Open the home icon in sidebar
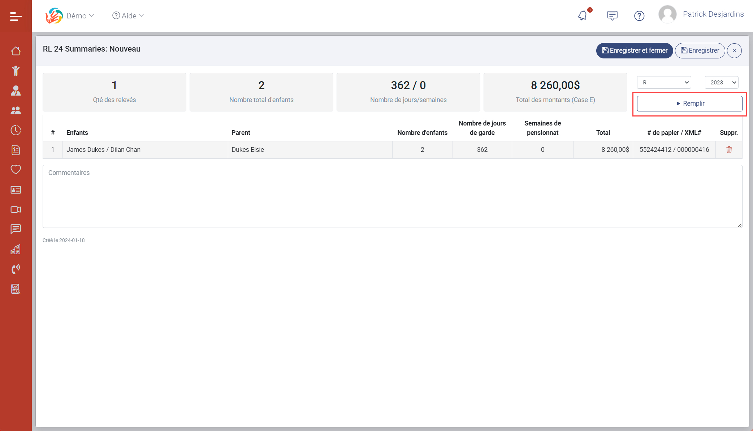 click(16, 51)
